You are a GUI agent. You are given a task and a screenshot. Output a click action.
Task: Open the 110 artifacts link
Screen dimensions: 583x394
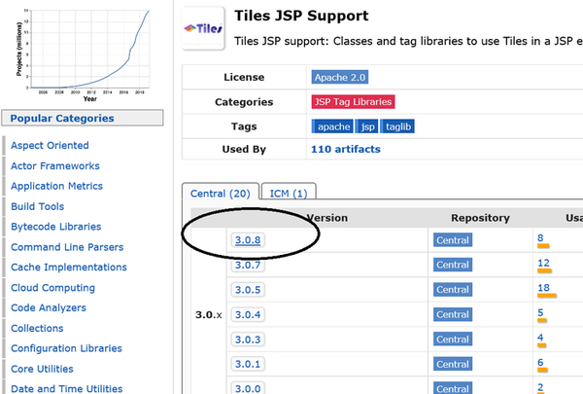point(345,149)
